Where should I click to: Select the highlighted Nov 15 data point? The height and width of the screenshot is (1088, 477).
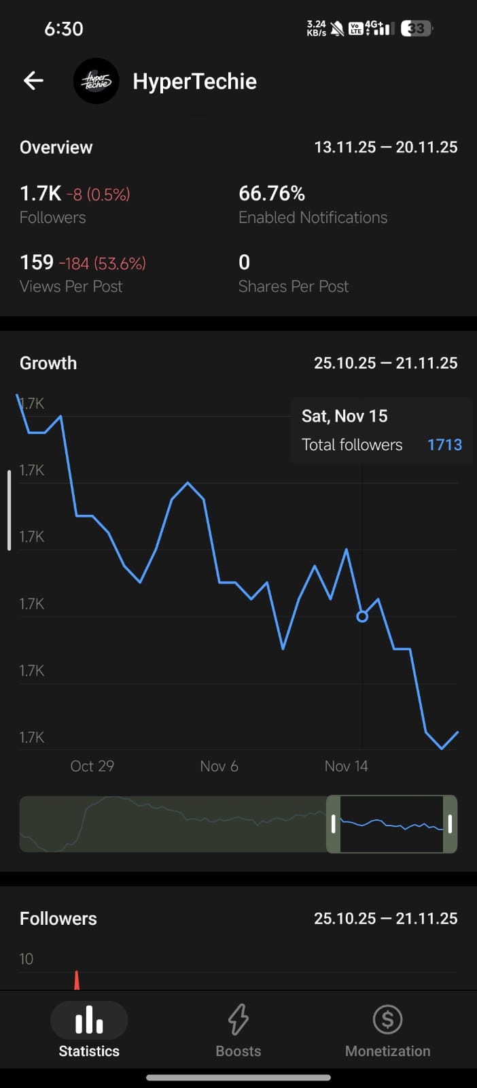tap(362, 616)
